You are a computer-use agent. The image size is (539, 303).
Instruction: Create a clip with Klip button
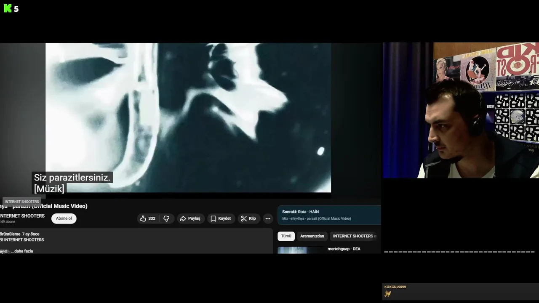248,218
